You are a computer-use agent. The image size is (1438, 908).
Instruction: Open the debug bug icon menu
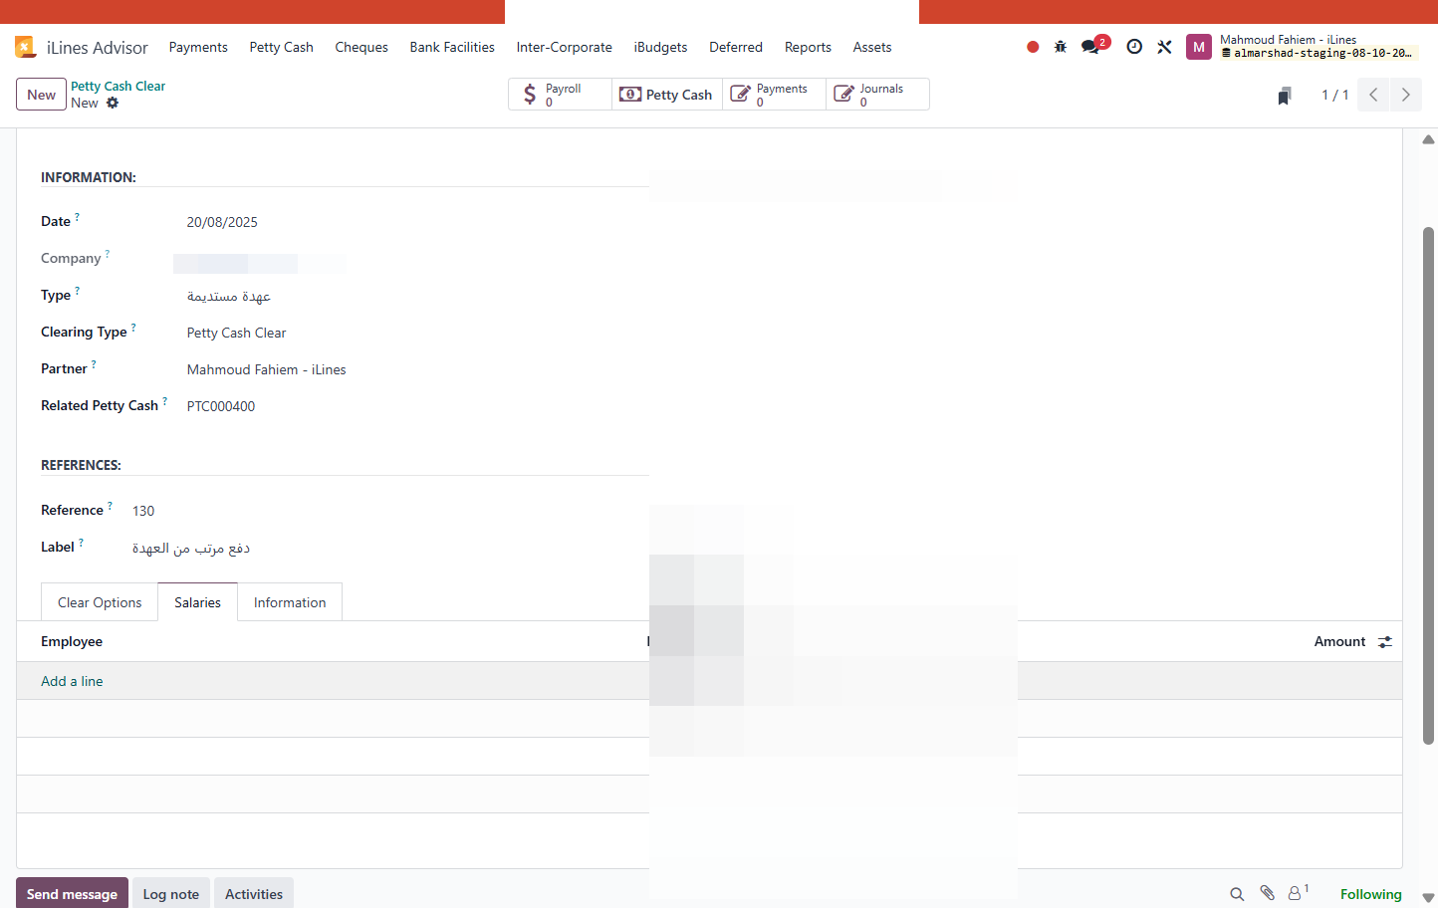coord(1061,47)
